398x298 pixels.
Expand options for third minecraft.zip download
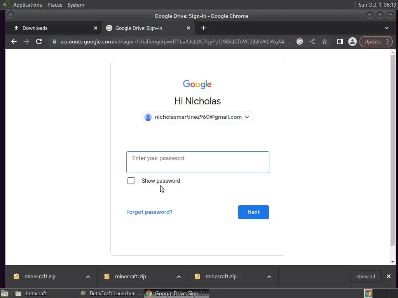[x=269, y=277]
